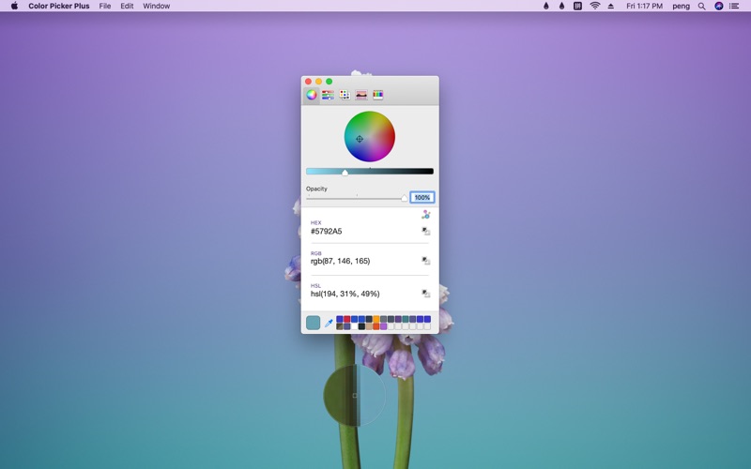Select the tan saved swatch

pos(369,326)
